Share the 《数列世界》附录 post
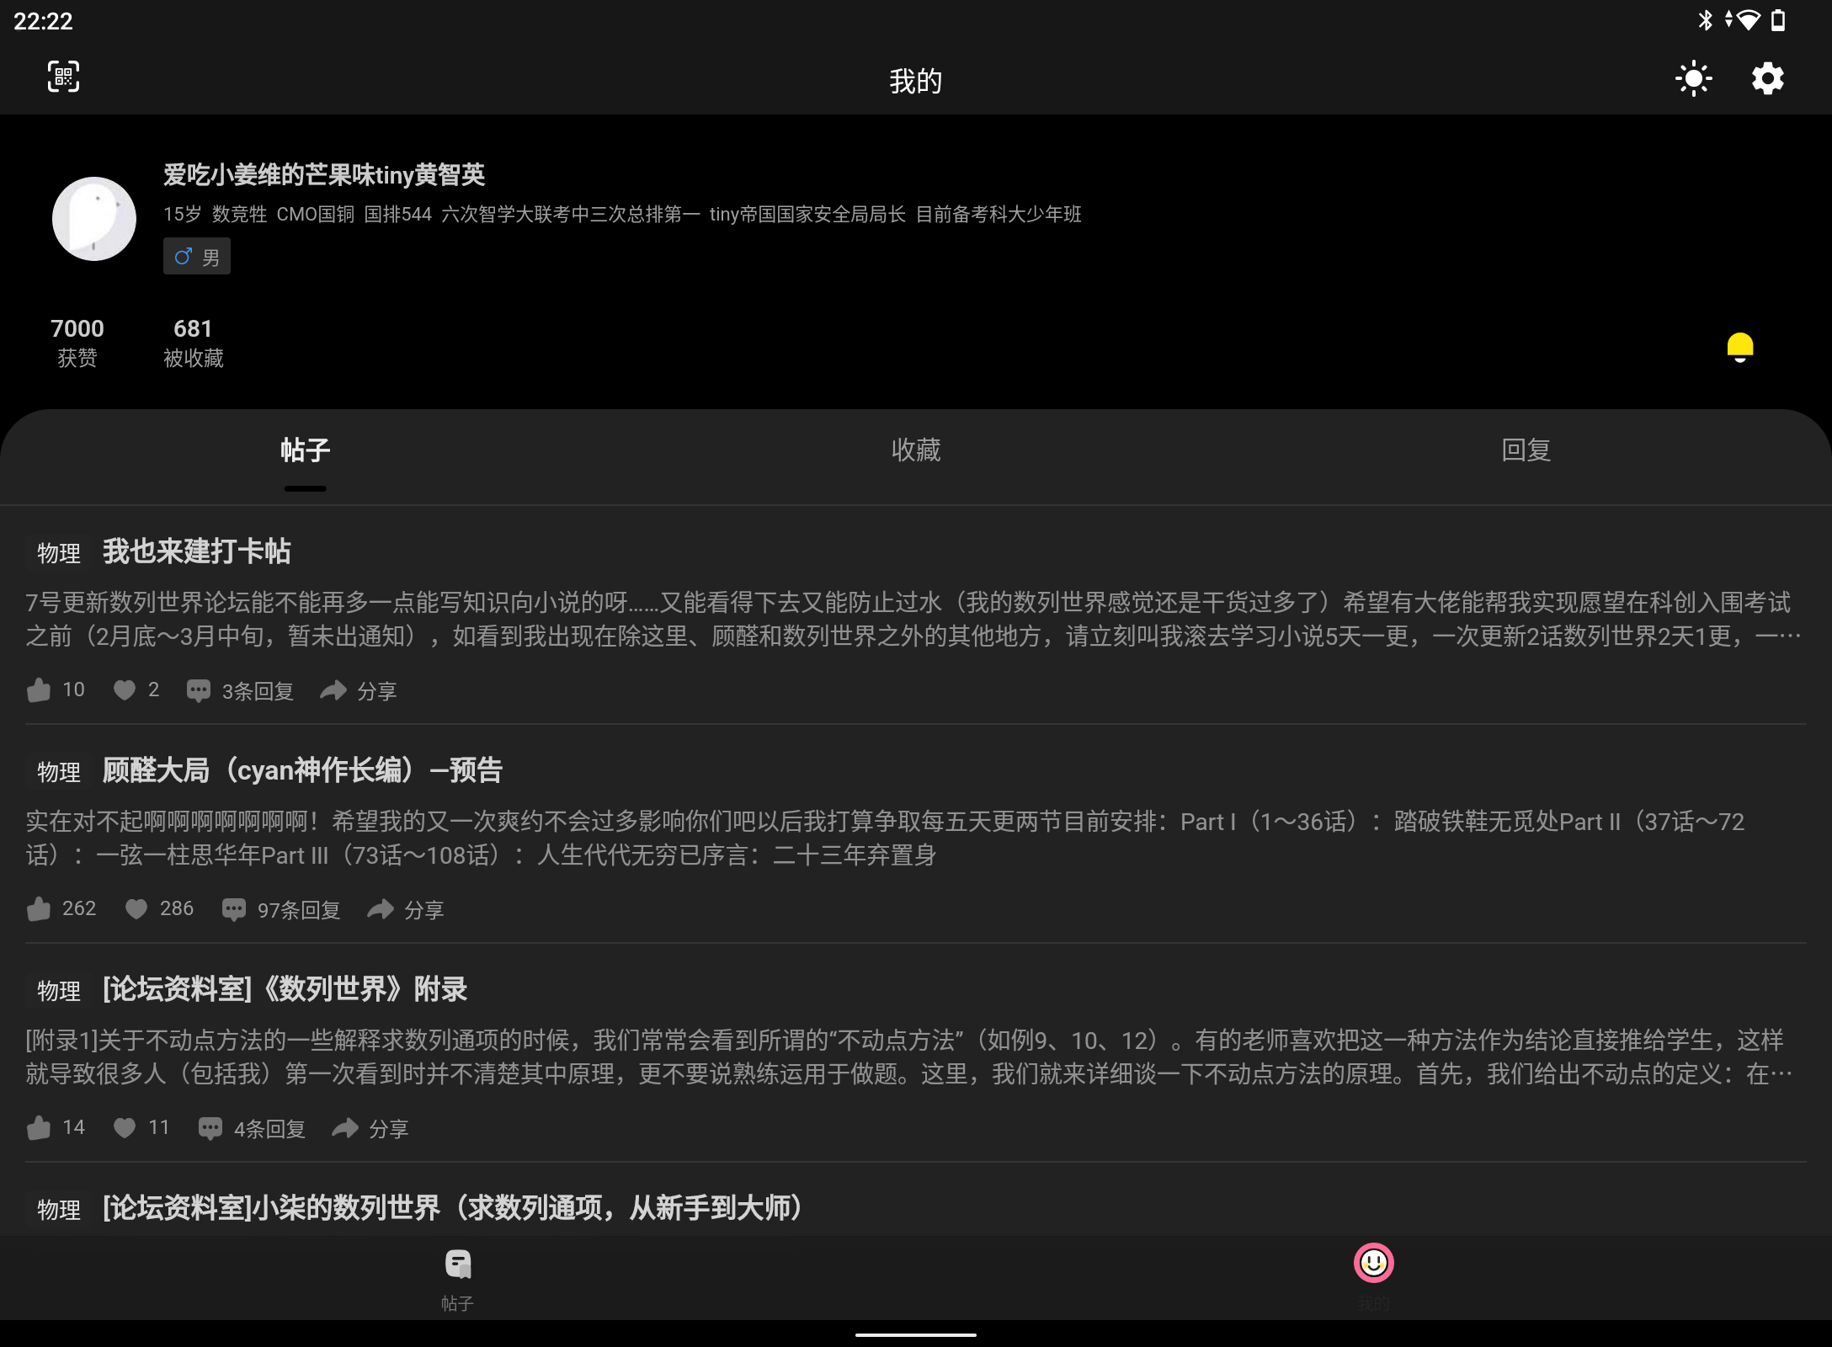 370,1129
